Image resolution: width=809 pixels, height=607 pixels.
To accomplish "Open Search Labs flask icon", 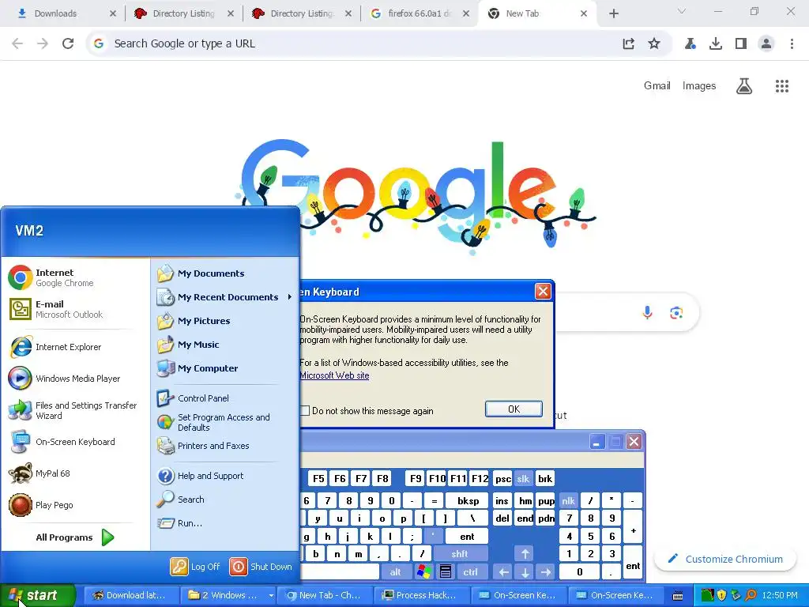I will pos(744,86).
